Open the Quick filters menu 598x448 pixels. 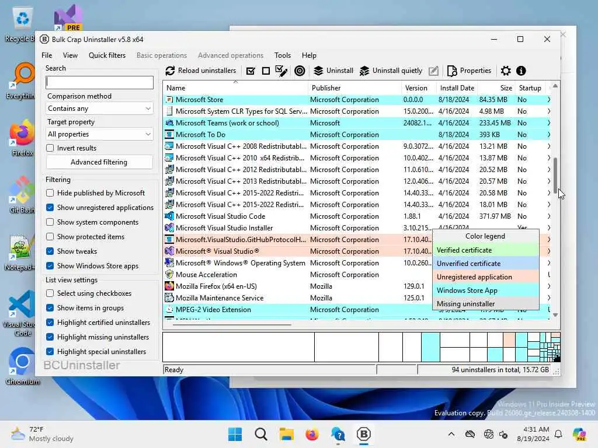pos(107,55)
